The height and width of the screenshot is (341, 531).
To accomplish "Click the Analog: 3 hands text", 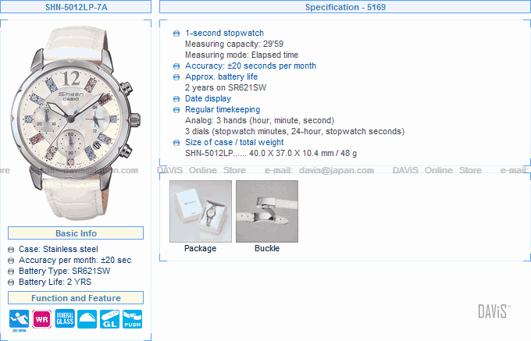I will coord(259,120).
